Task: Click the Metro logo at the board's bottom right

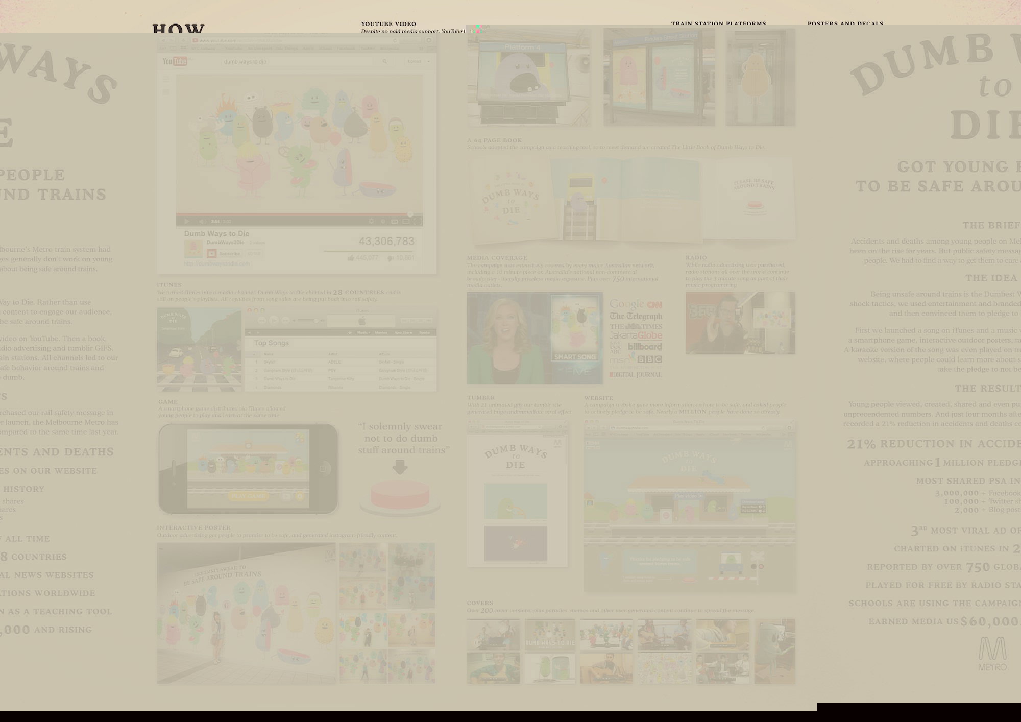Action: [x=992, y=654]
